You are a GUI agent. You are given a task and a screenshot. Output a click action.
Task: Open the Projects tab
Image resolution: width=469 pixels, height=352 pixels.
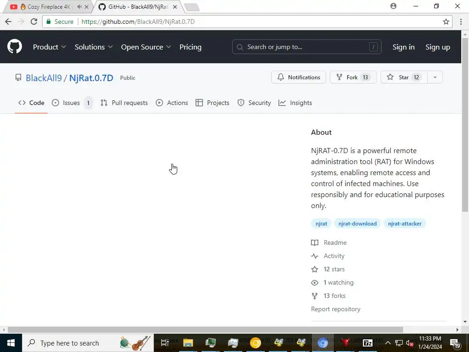(x=213, y=103)
